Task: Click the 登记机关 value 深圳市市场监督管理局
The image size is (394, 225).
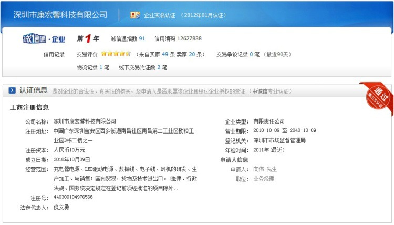Action: [x=279, y=140]
